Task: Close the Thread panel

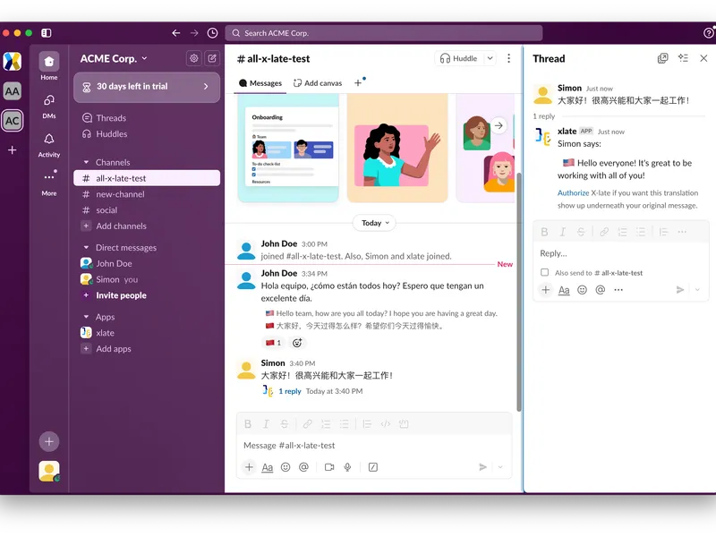Action: (x=703, y=58)
